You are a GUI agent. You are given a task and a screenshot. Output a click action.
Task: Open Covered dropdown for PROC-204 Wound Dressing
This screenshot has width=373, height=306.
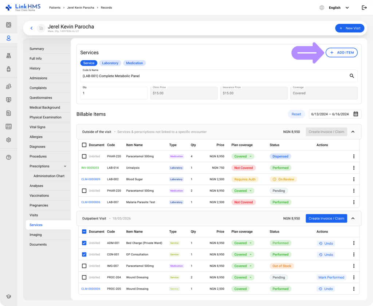[243, 277]
